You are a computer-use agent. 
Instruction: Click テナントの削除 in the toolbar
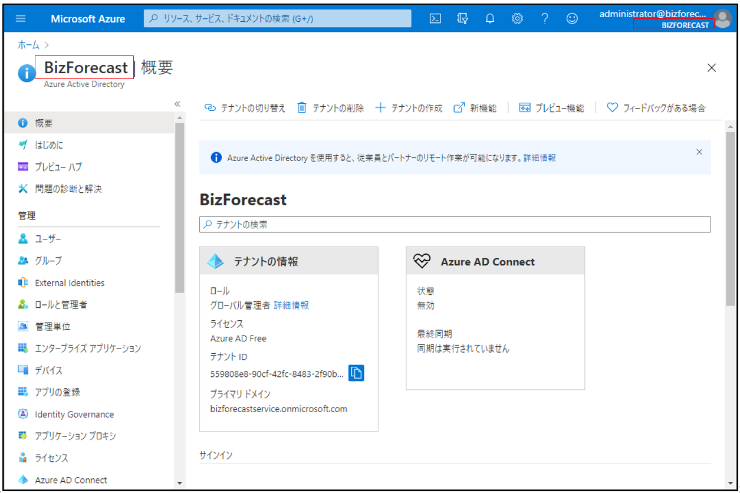pos(331,108)
